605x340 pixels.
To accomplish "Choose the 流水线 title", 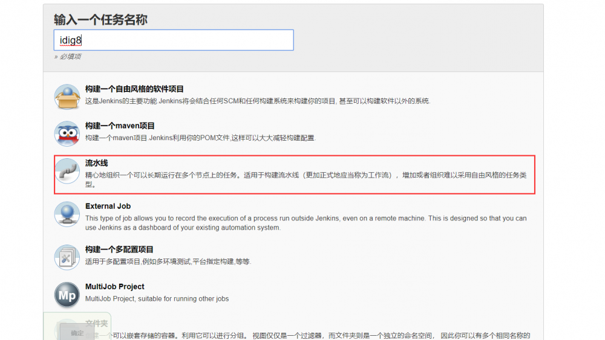I will [x=96, y=163].
